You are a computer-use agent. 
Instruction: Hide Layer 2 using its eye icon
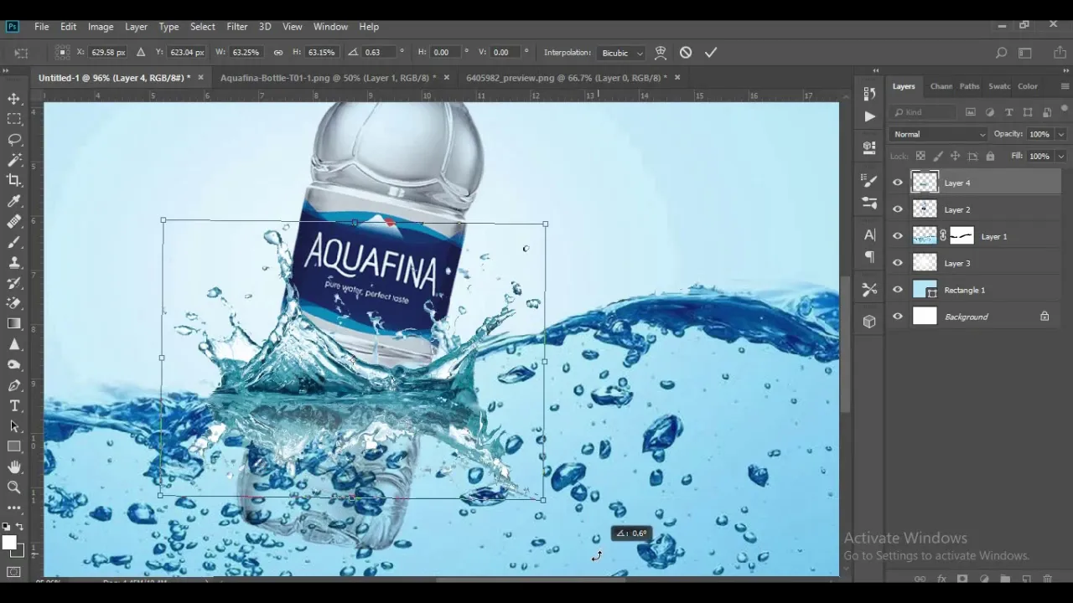898,209
